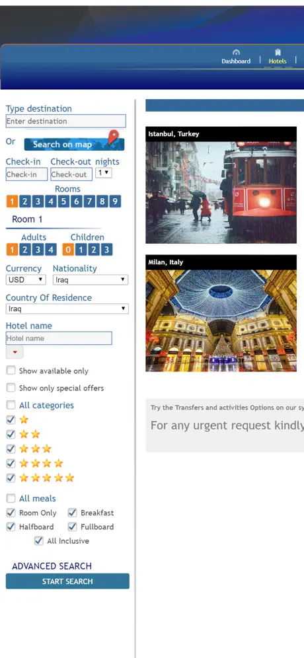Click the START SEARCH button
This screenshot has width=304, height=658.
pos(67,581)
